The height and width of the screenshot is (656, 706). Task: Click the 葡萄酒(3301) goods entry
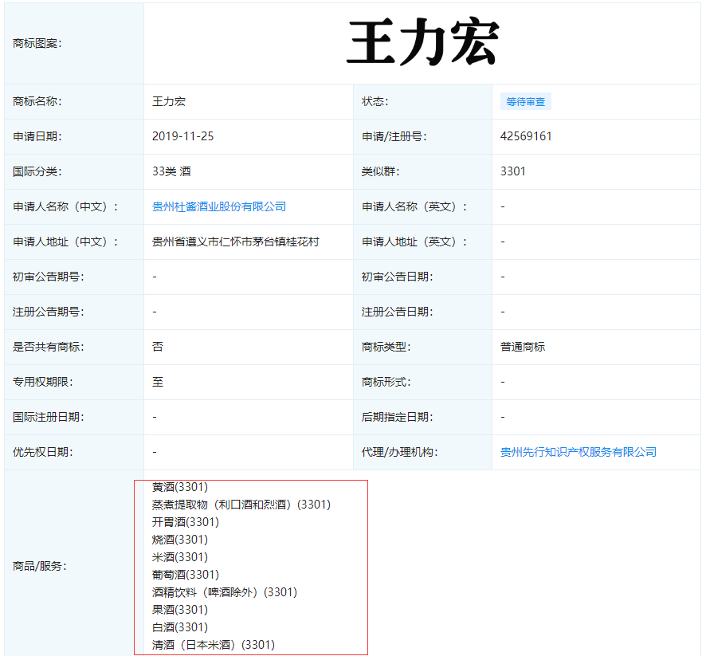186,575
